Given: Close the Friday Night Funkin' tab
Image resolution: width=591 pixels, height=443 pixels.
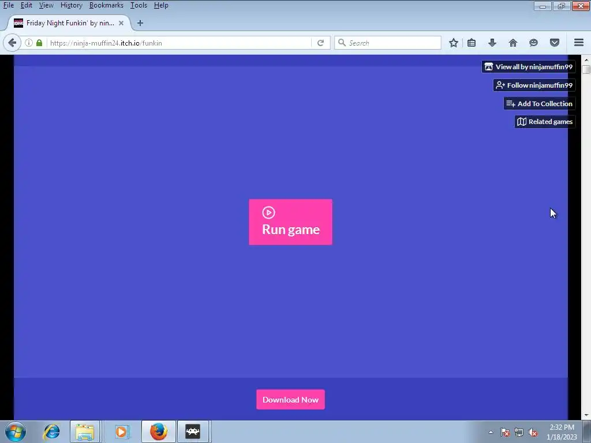Looking at the screenshot, I should point(121,23).
